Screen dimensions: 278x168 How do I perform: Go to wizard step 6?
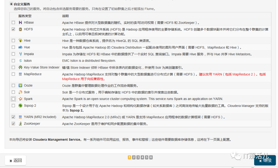point(151,157)
